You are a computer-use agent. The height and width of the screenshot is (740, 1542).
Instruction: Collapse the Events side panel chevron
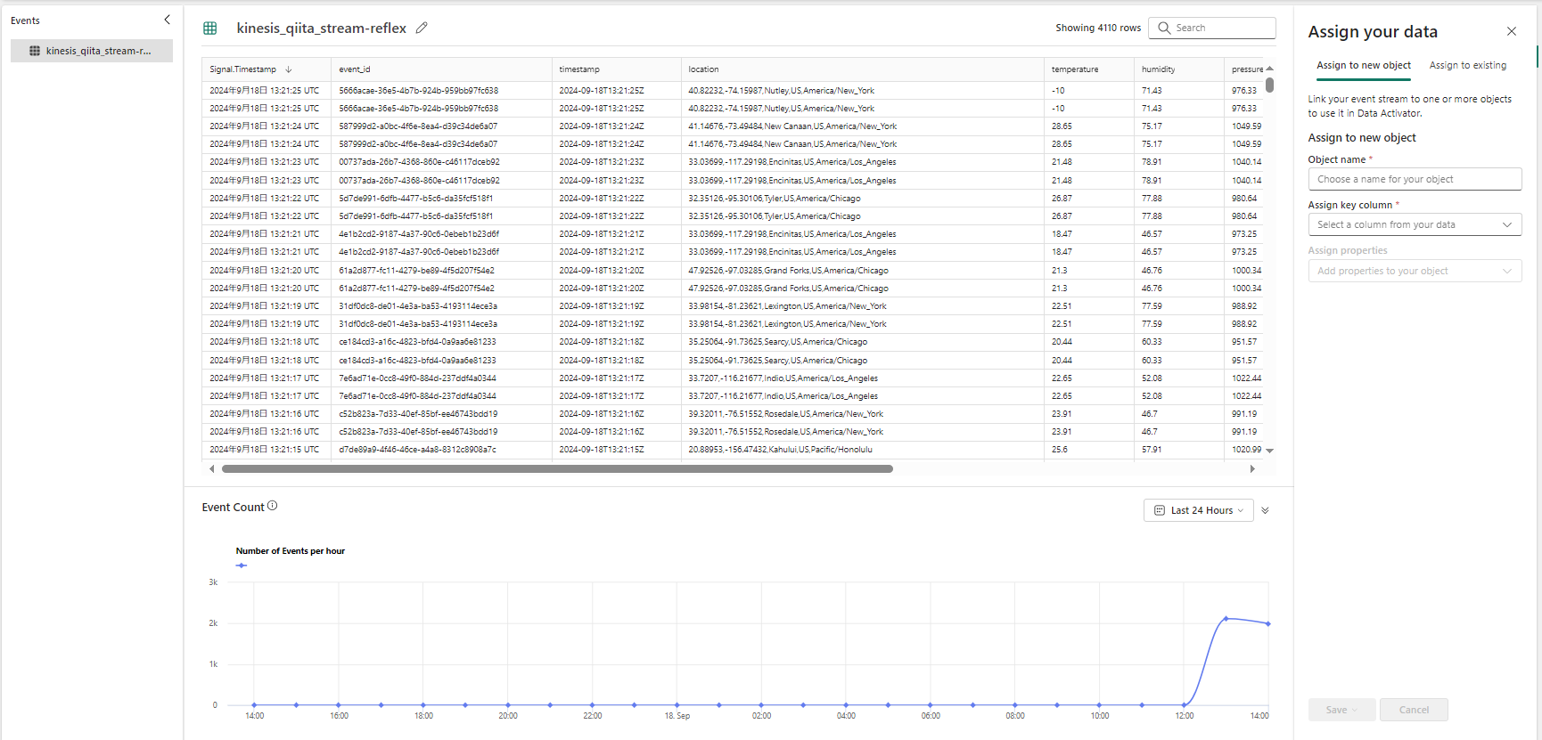click(167, 20)
